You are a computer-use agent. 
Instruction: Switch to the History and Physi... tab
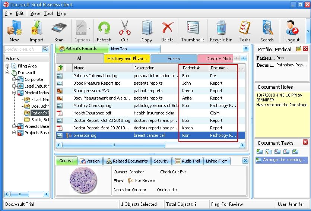(x=127, y=59)
